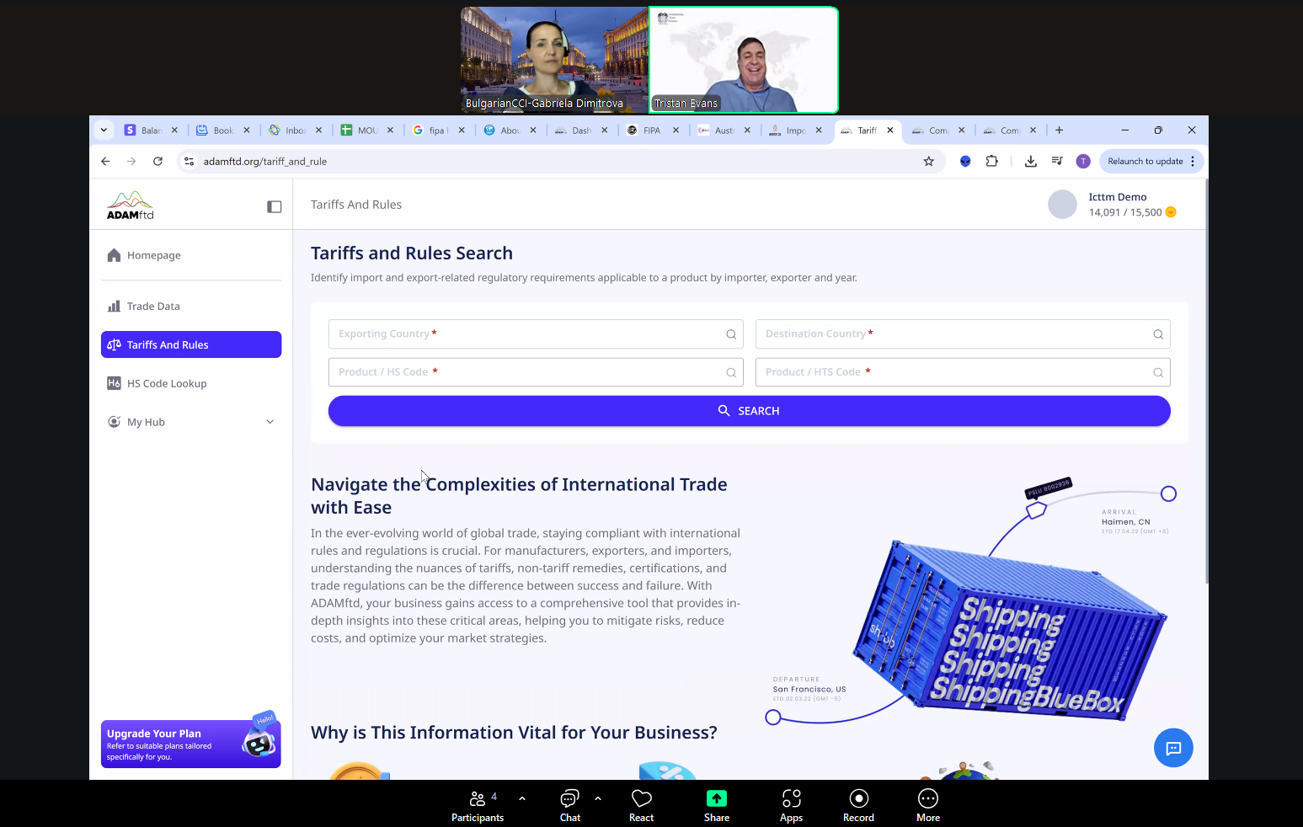
Task: Open browser downloads
Action: click(1031, 162)
